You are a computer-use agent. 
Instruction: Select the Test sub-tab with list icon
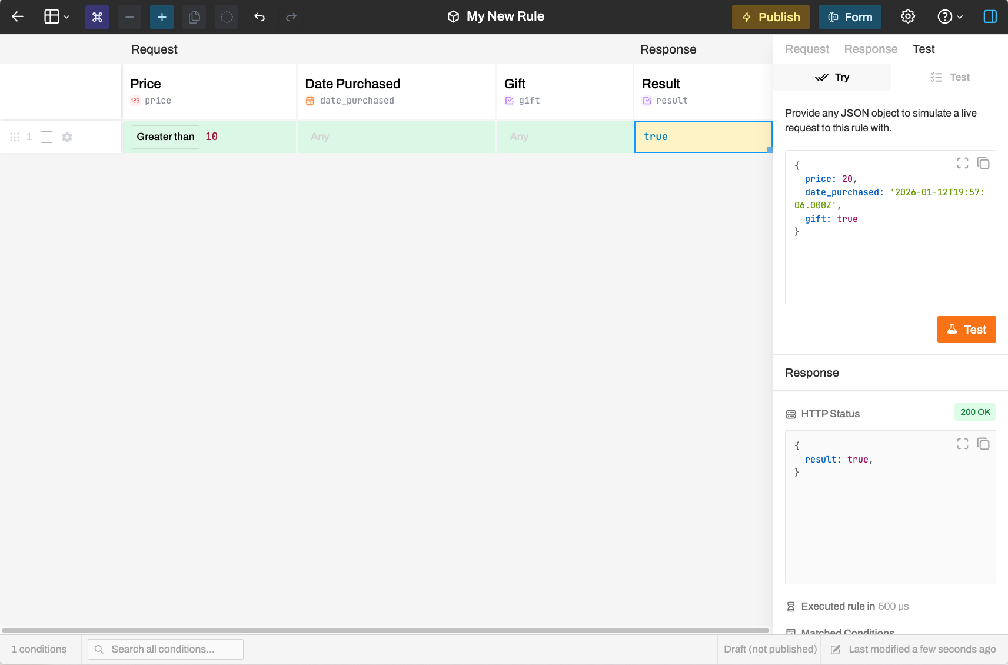[950, 77]
